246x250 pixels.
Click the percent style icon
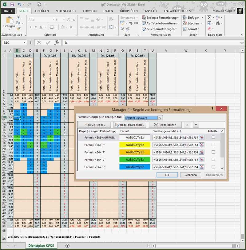pyautogui.click(x=131, y=23)
